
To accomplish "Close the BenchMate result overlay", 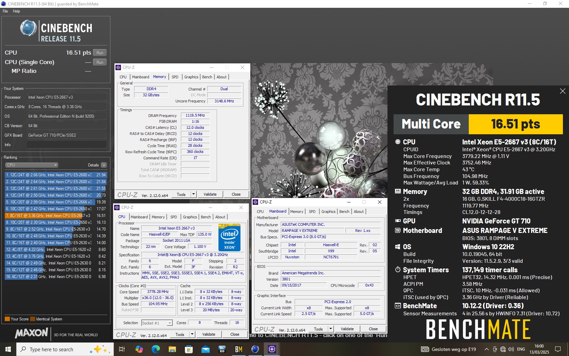I will [x=563, y=91].
